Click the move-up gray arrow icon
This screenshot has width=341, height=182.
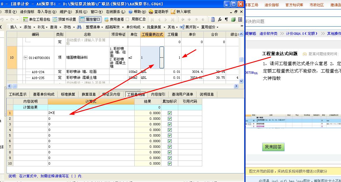click(197, 19)
